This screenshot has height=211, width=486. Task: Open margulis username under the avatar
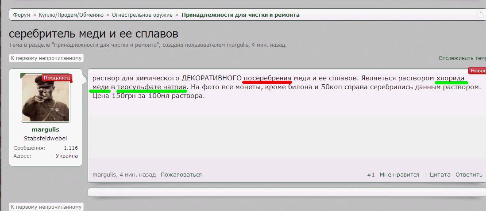[x=45, y=130]
